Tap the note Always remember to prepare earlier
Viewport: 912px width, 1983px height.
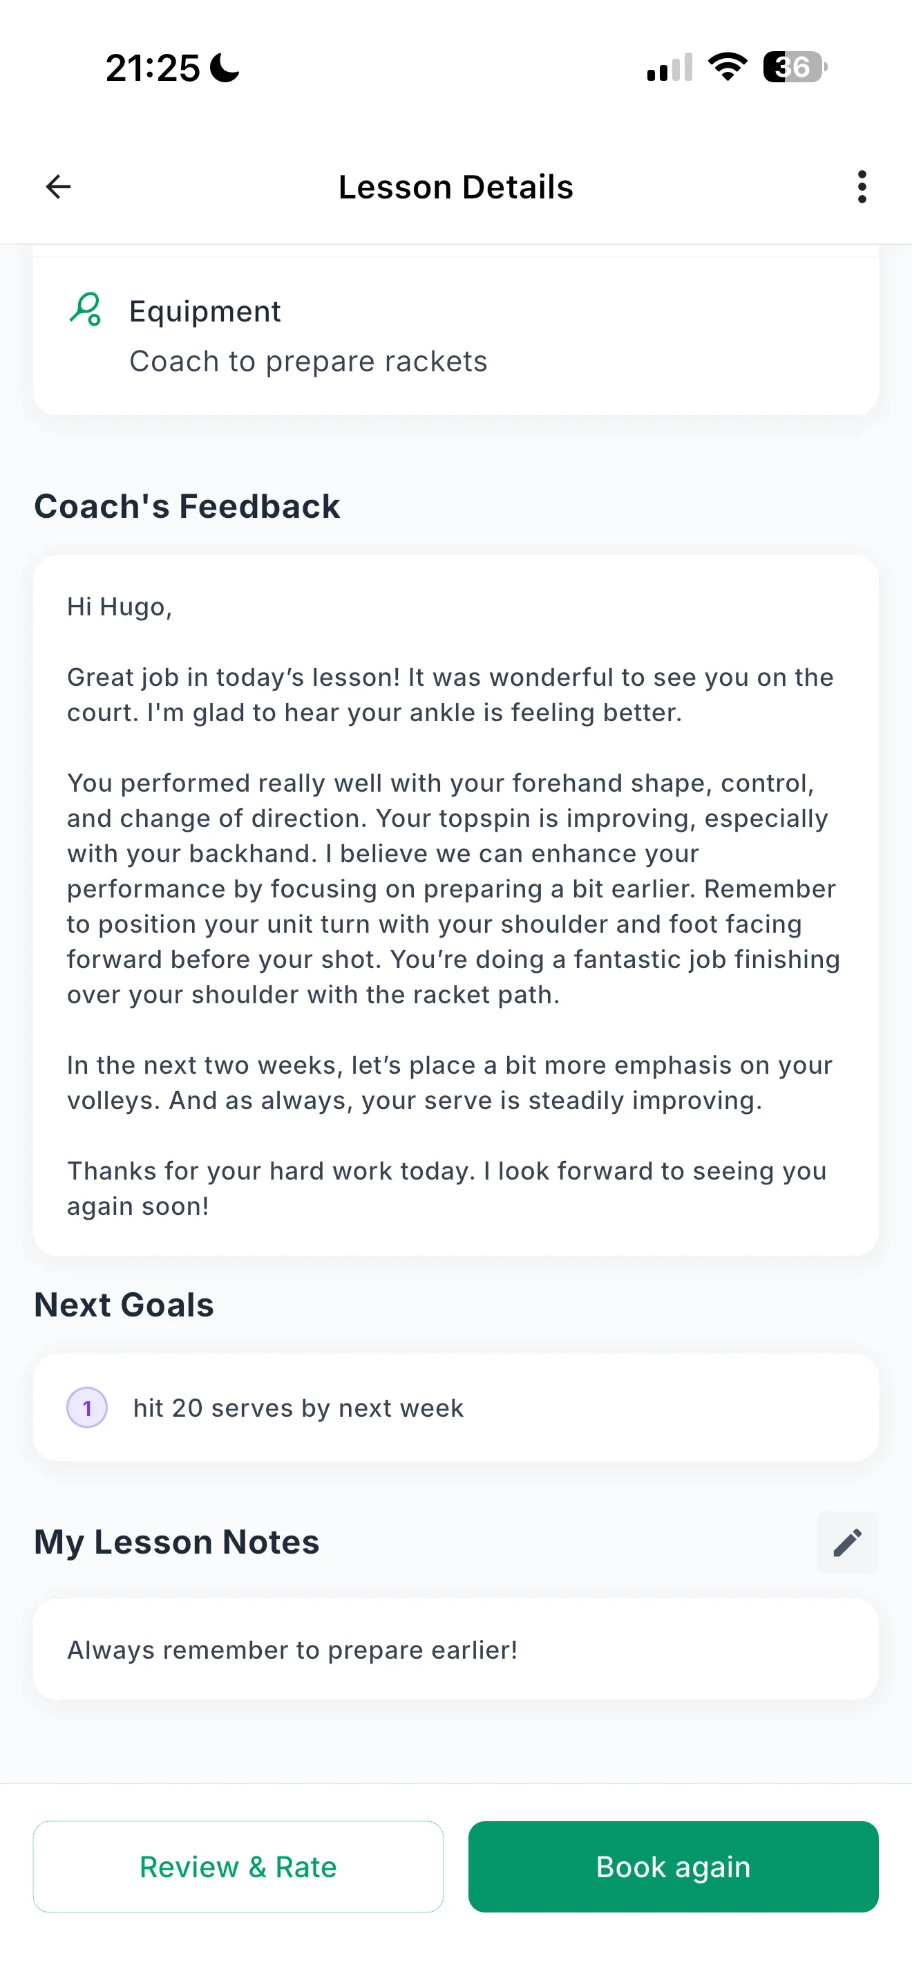(293, 1650)
